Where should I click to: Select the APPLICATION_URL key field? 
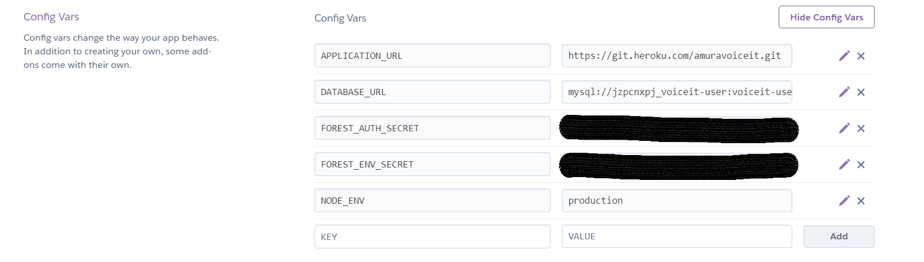432,55
